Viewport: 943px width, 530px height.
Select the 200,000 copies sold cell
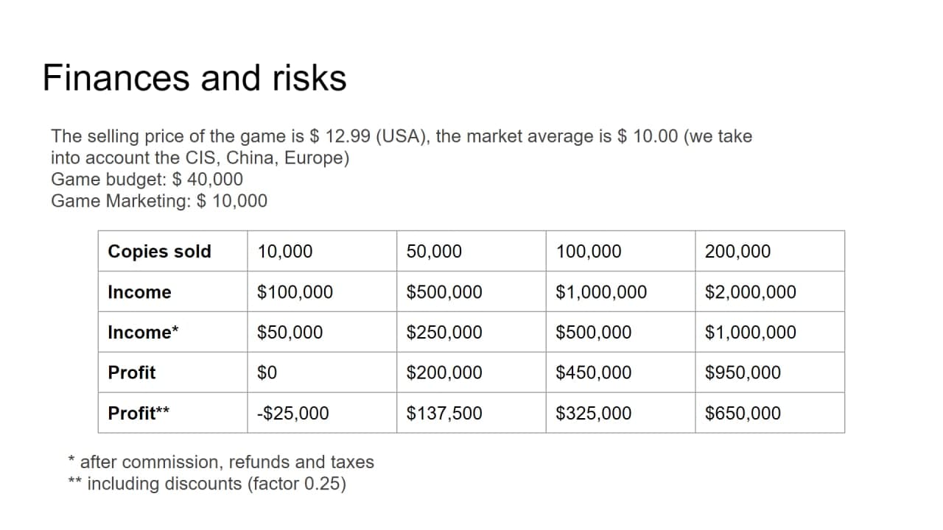coord(770,251)
